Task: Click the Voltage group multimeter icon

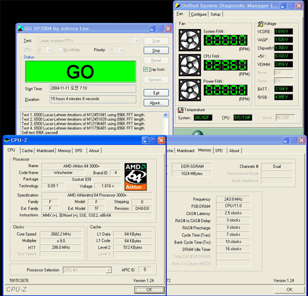Action: [x=260, y=24]
